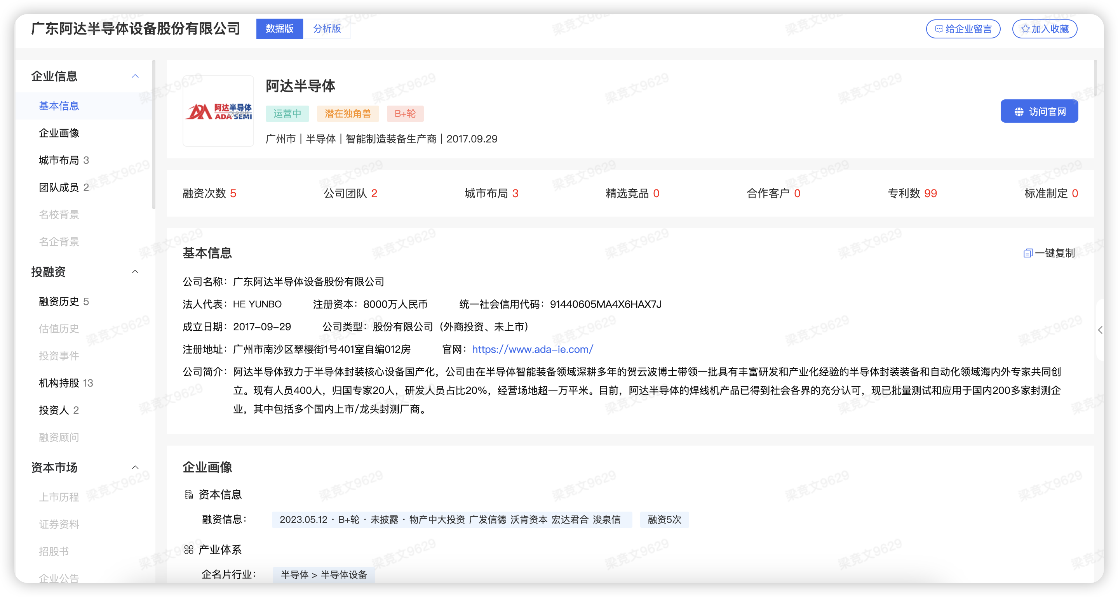Select 企业画像 in the sidebar
The height and width of the screenshot is (597, 1118).
click(59, 133)
